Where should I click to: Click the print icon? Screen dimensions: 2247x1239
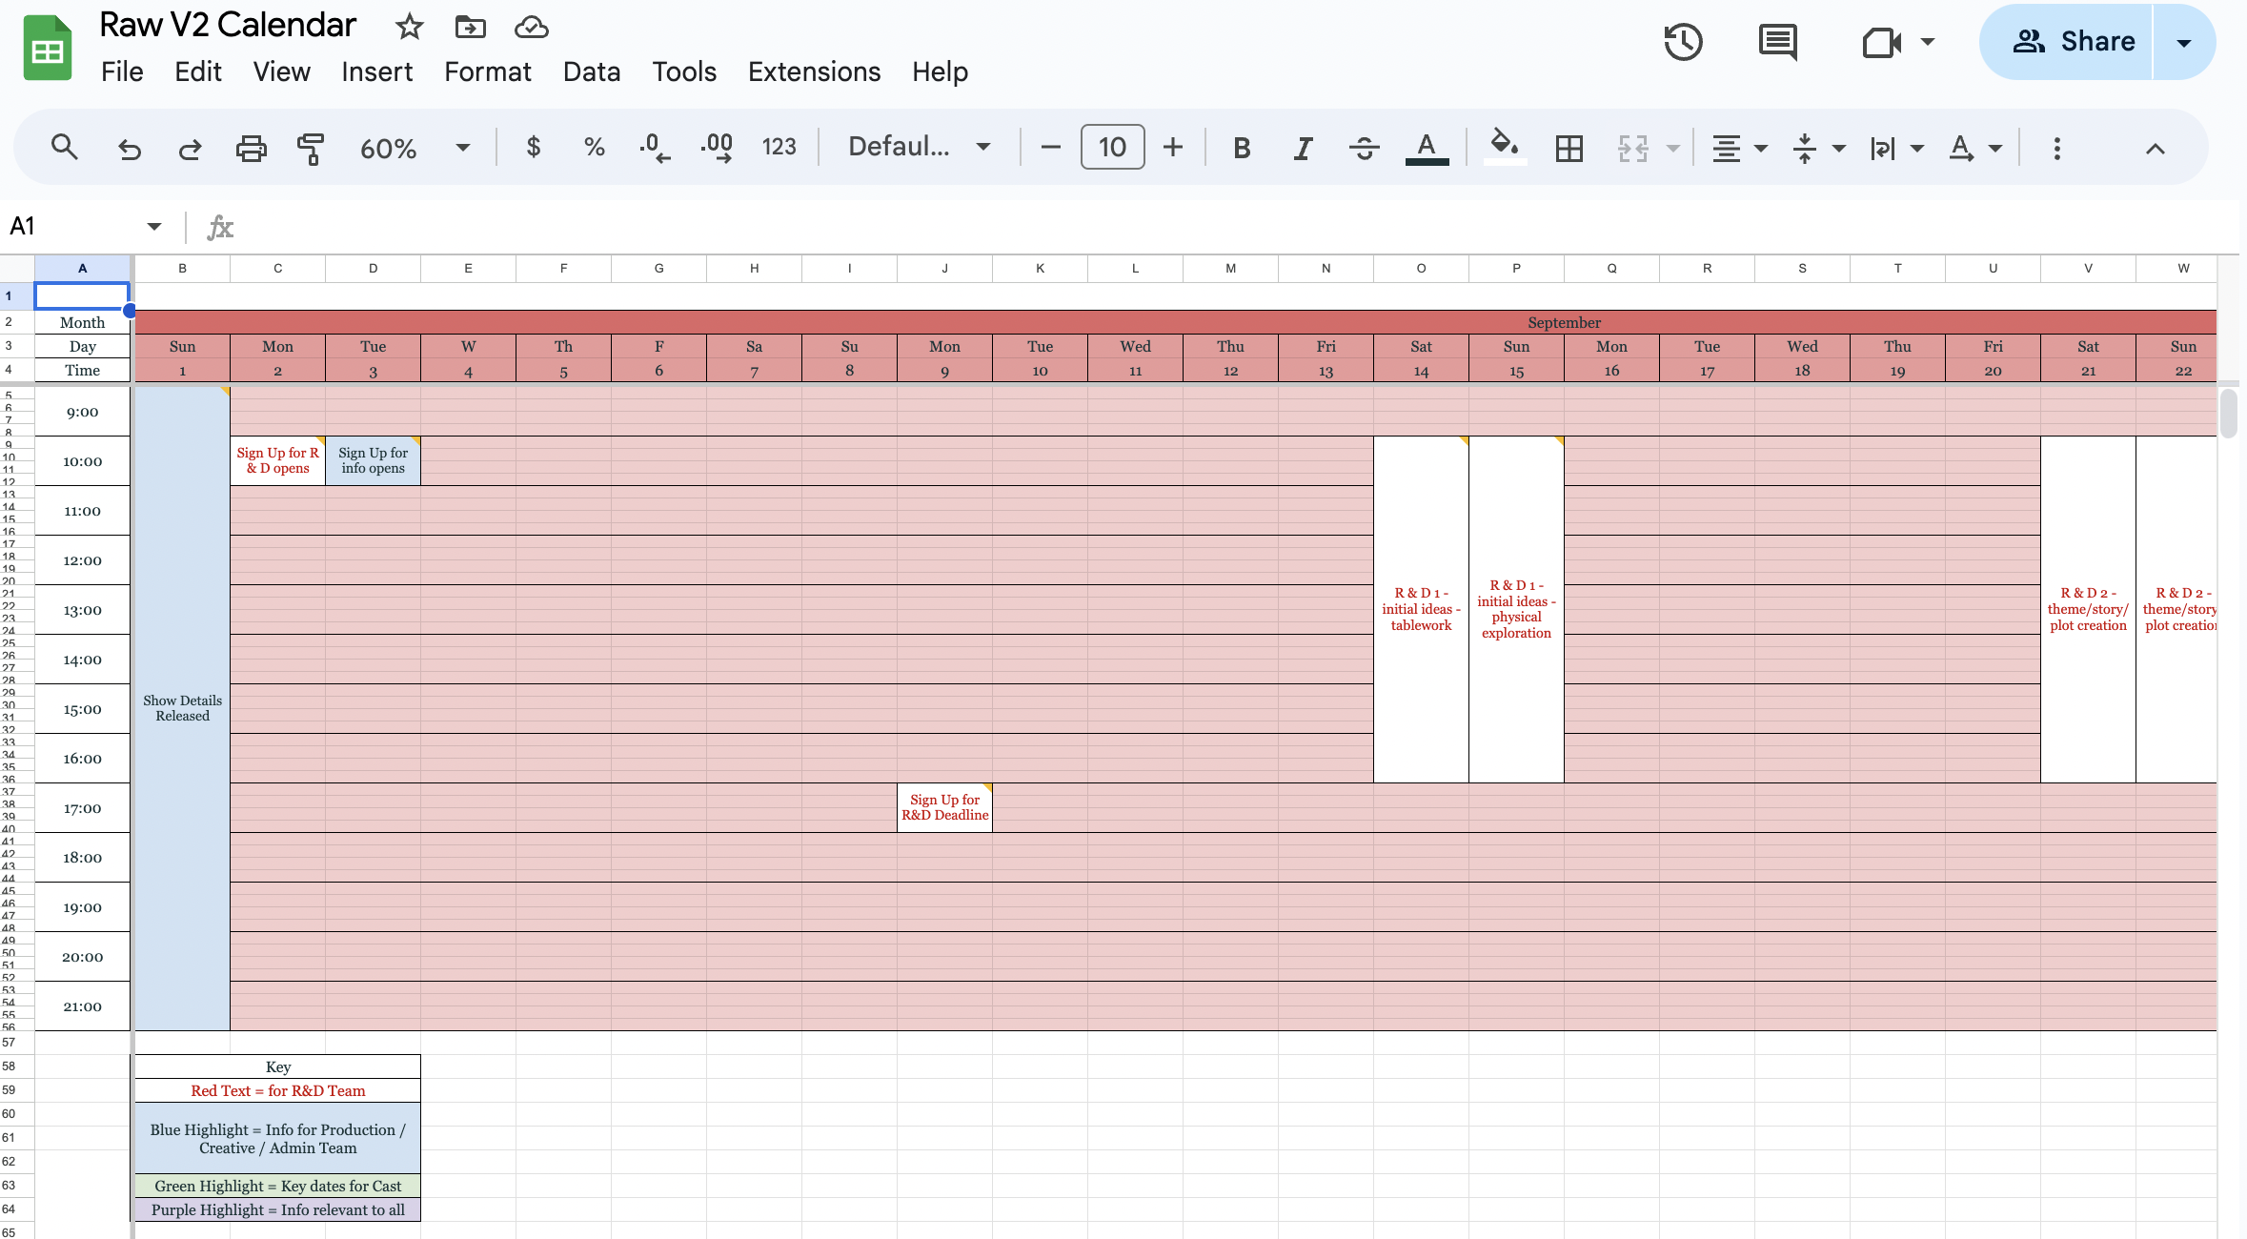tap(251, 148)
